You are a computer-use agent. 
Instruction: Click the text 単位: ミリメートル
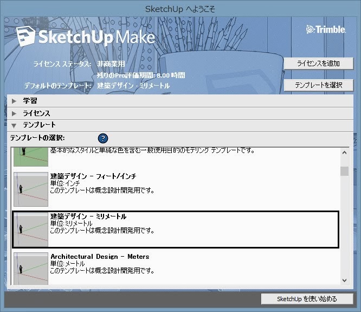(x=72, y=224)
